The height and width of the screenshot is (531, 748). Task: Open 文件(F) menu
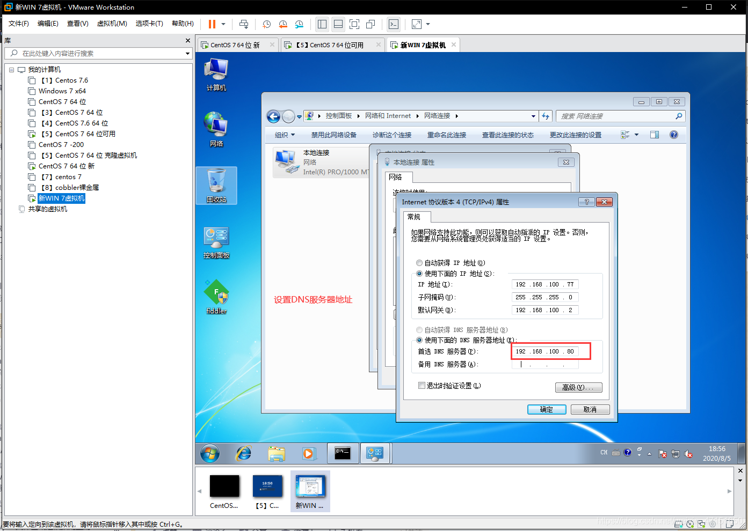[19, 24]
